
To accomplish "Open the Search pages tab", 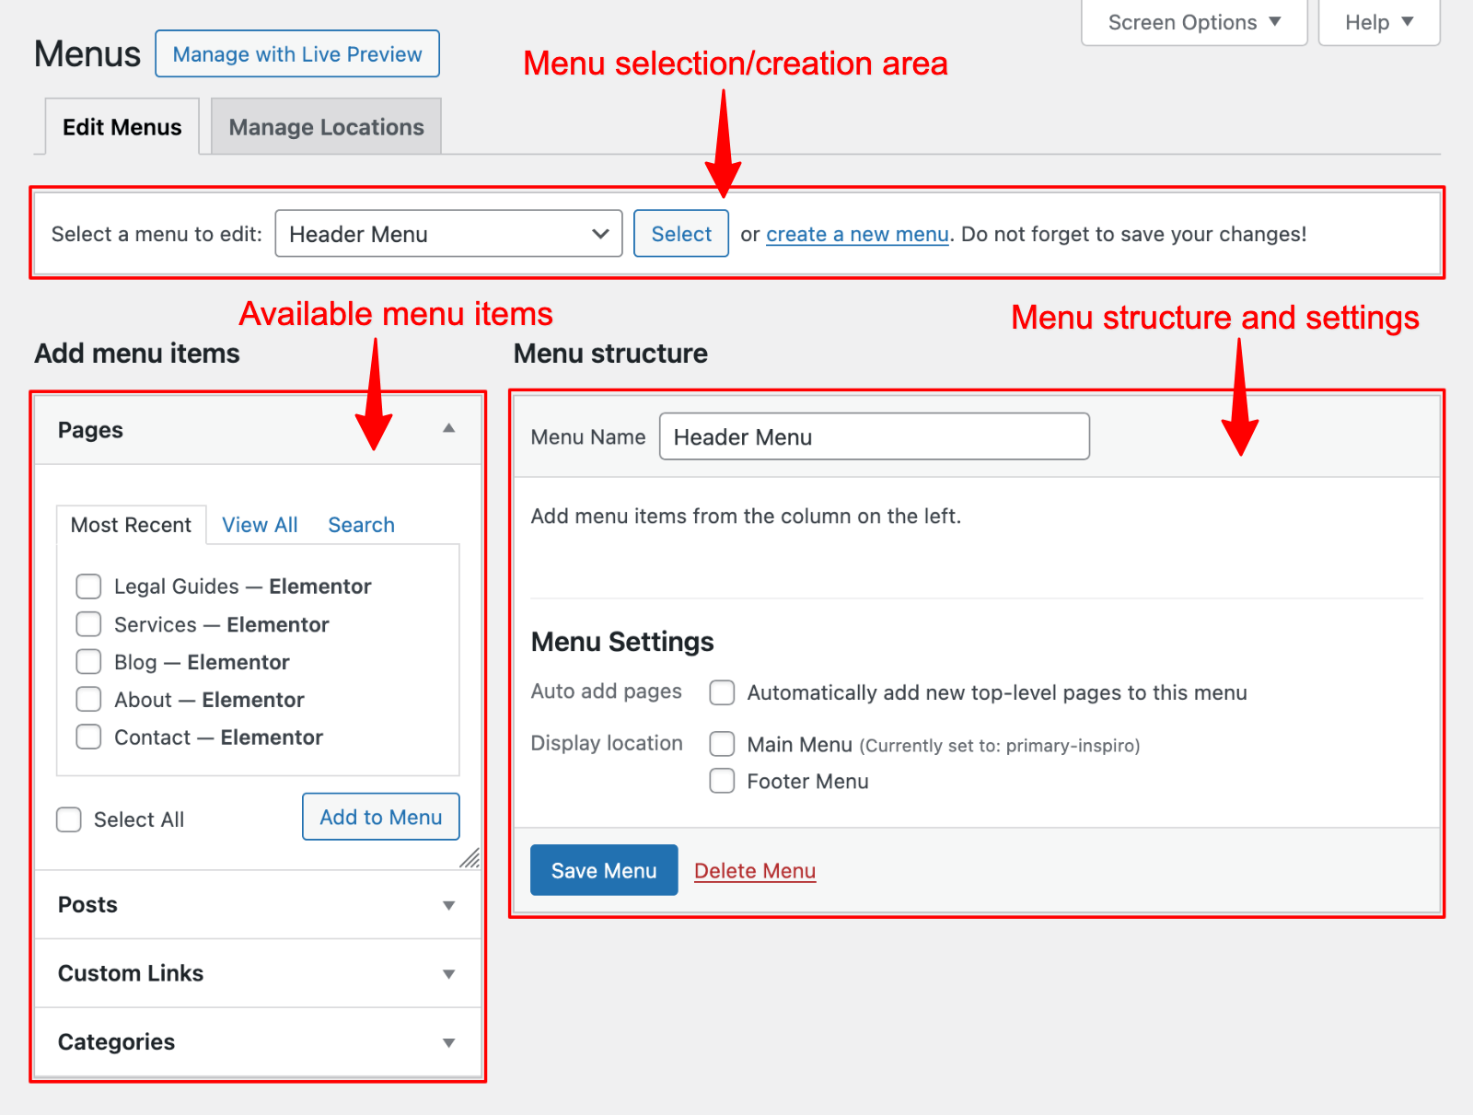I will pos(361,525).
